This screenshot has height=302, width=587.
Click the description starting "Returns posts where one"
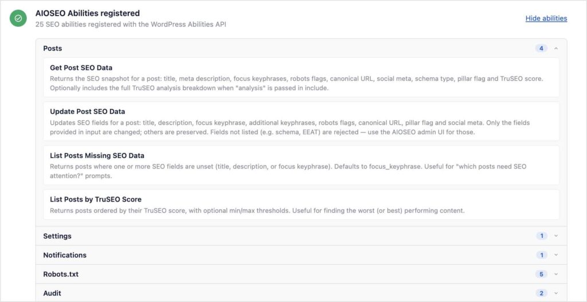pyautogui.click(x=288, y=171)
